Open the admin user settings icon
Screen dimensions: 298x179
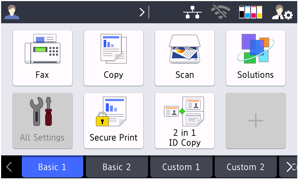tap(282, 12)
